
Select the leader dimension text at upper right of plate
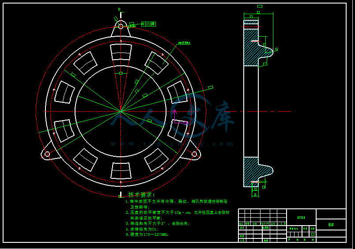pyautogui.click(x=184, y=43)
